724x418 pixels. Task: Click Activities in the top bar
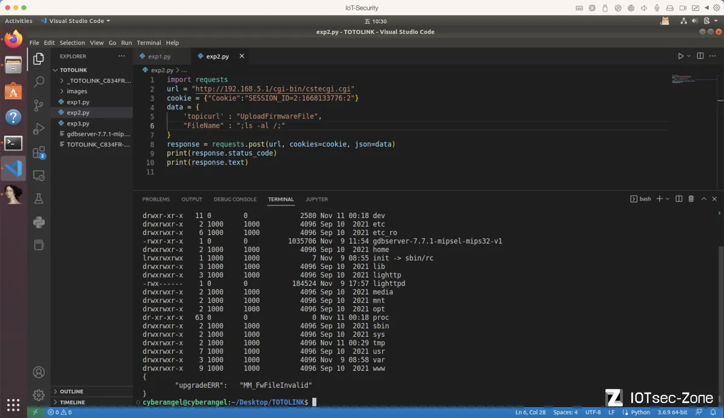coord(18,21)
